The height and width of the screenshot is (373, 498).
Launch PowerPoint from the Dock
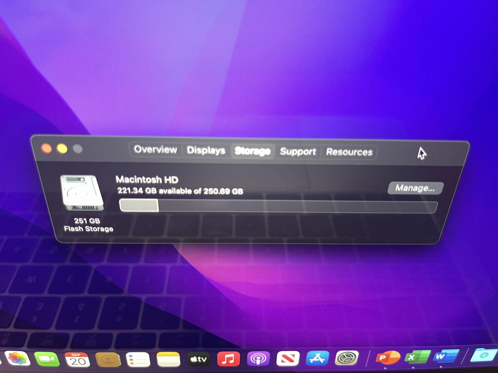pos(387,358)
